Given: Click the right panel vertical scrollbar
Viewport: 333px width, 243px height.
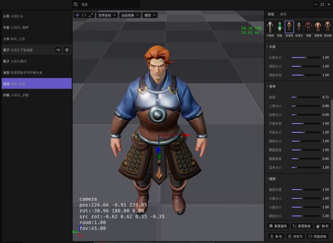Looking at the screenshot, I should 332,159.
